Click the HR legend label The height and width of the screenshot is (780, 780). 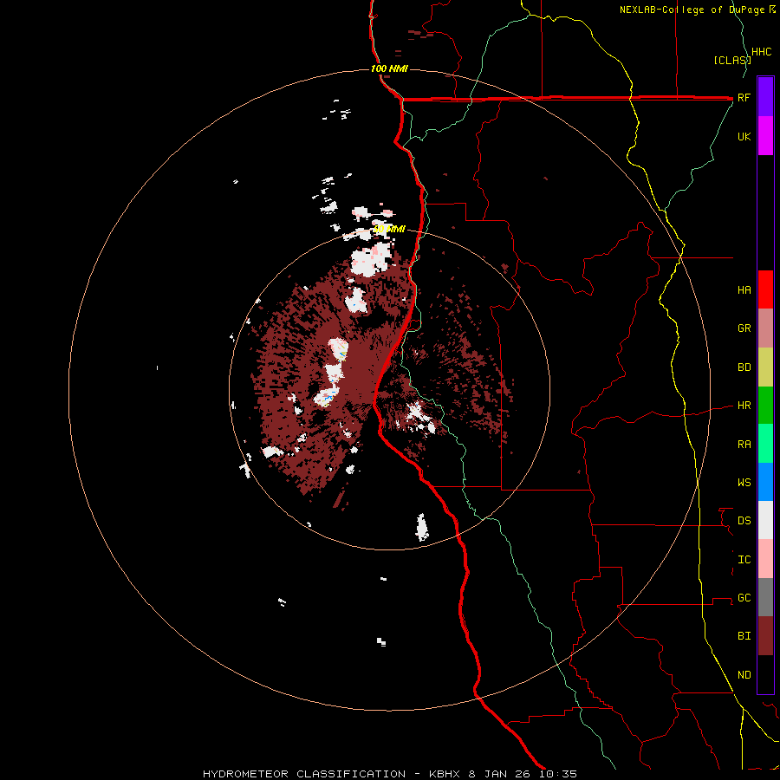(x=744, y=406)
